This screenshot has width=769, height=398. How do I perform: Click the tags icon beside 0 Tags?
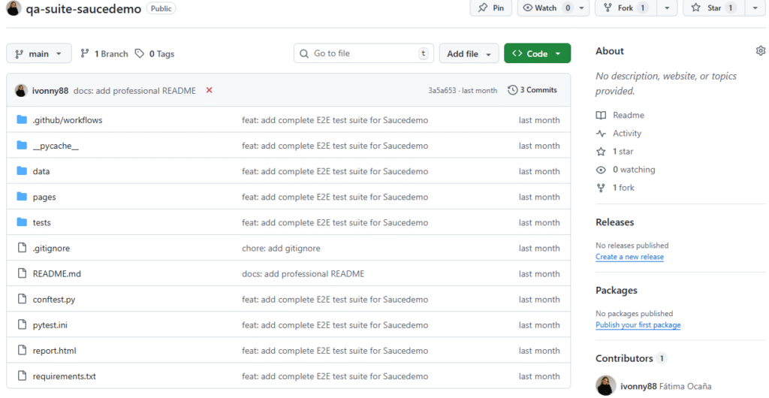pyautogui.click(x=140, y=54)
